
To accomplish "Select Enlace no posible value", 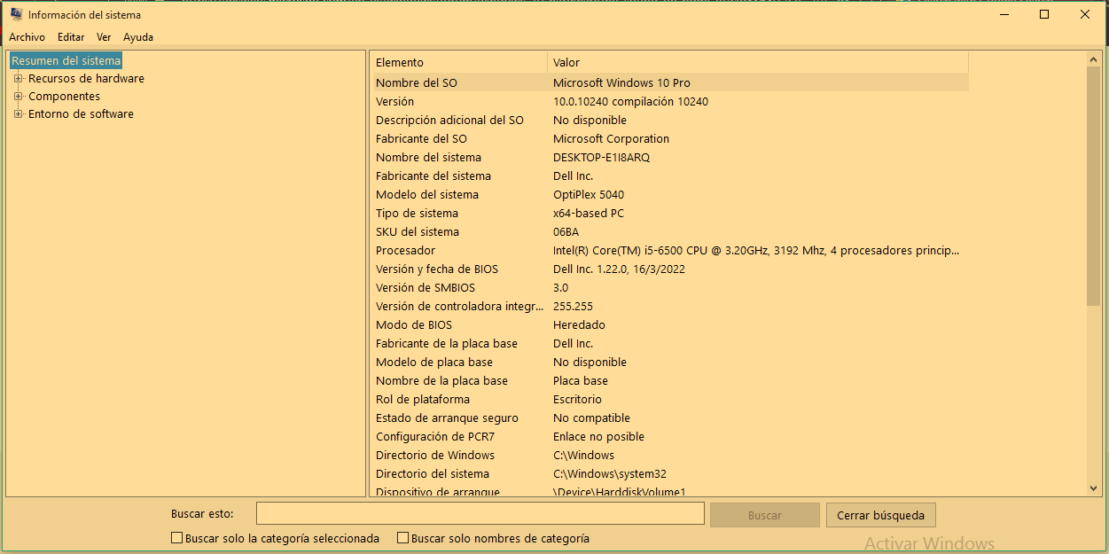I will 598,436.
